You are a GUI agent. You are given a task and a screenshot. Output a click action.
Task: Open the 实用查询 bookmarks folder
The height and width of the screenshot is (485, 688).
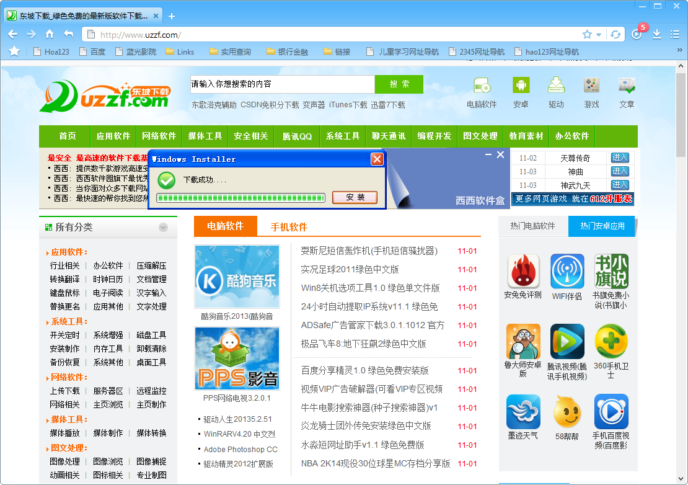tap(231, 52)
